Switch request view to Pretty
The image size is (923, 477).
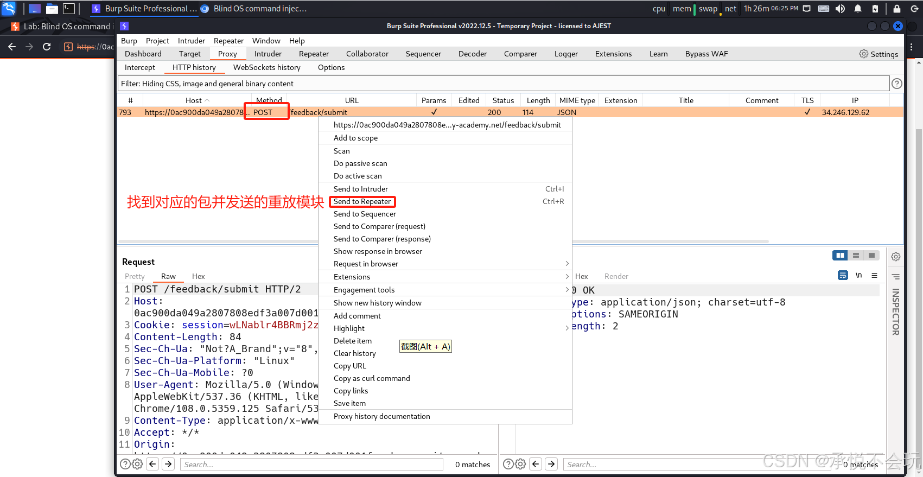[135, 276]
